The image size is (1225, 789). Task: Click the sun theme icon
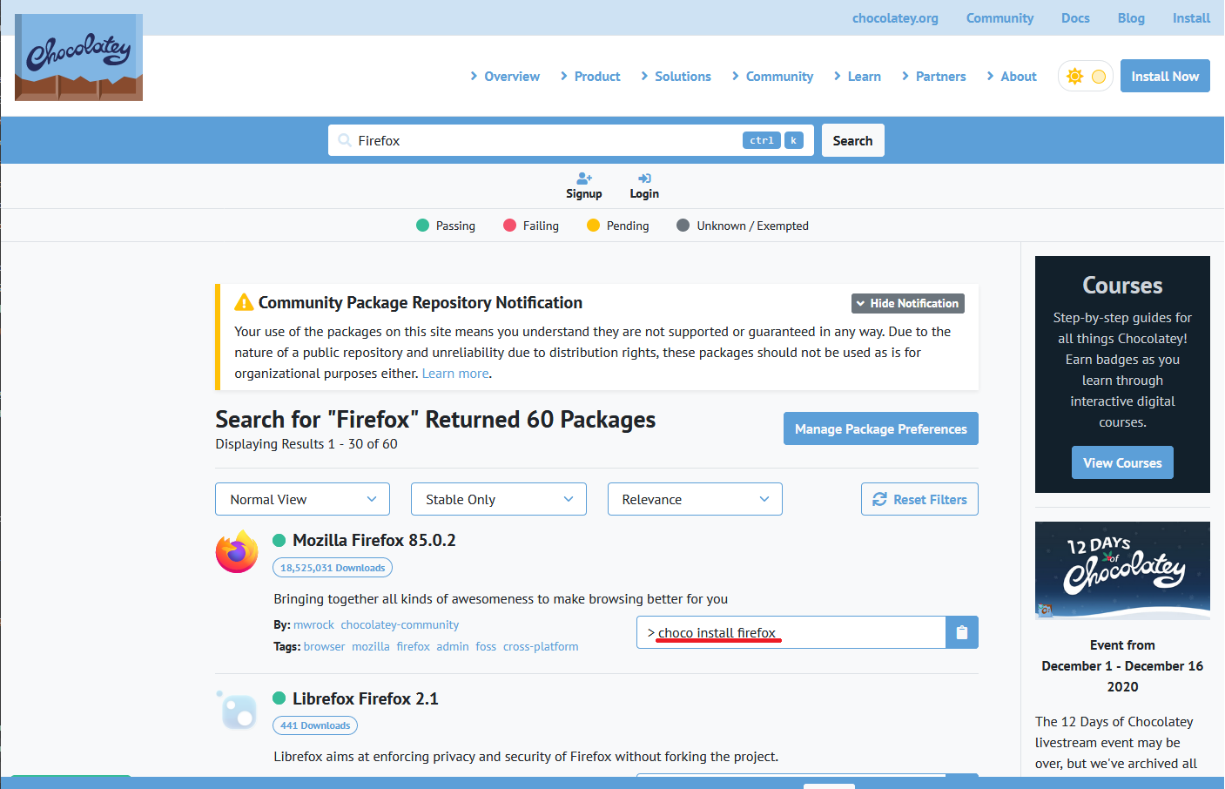(x=1075, y=77)
